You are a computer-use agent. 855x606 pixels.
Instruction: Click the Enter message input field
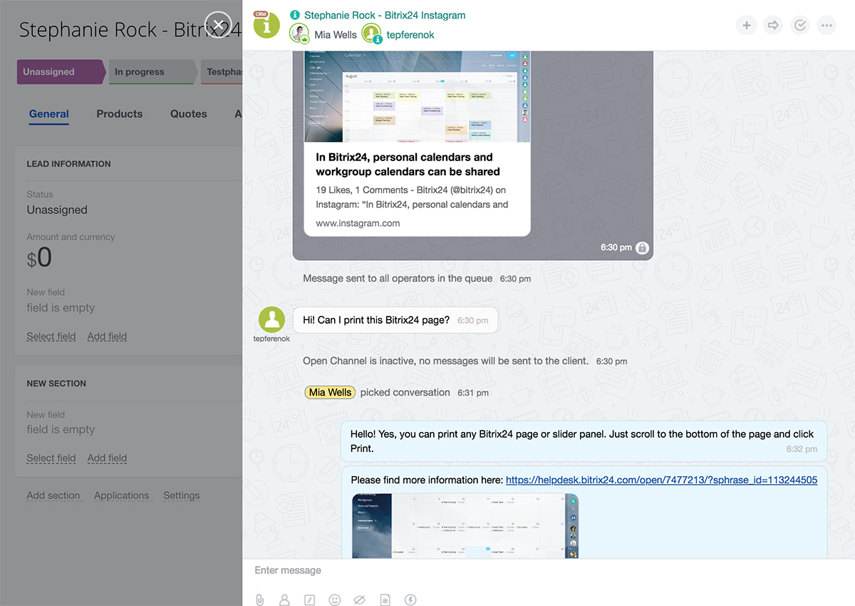pos(541,570)
